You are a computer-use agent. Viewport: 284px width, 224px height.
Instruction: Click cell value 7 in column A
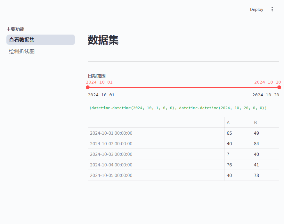pyautogui.click(x=238, y=154)
